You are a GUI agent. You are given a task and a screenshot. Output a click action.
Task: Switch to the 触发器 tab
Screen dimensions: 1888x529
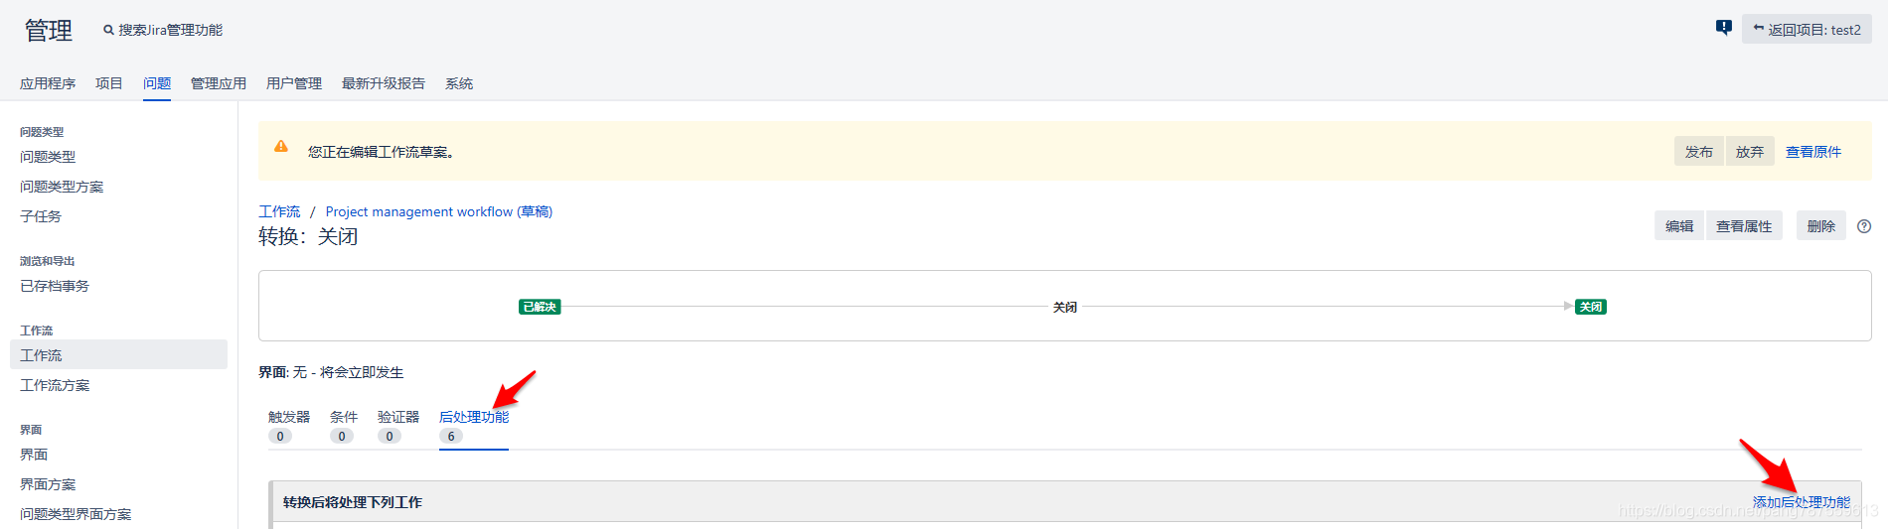point(289,417)
